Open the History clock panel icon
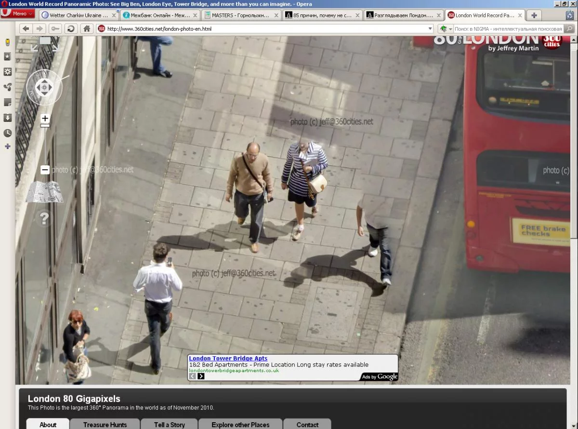The height and width of the screenshot is (429, 578). pyautogui.click(x=7, y=133)
